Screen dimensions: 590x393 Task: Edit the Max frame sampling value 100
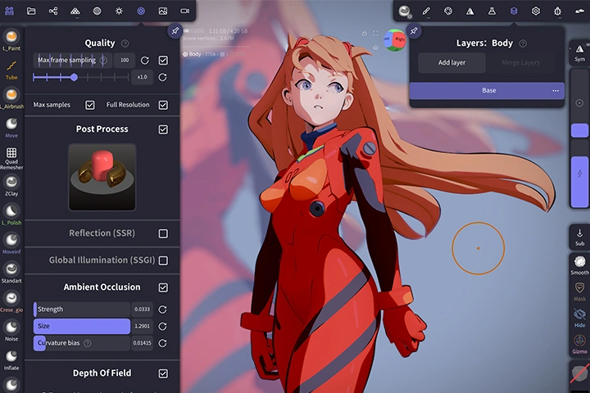[x=125, y=60]
